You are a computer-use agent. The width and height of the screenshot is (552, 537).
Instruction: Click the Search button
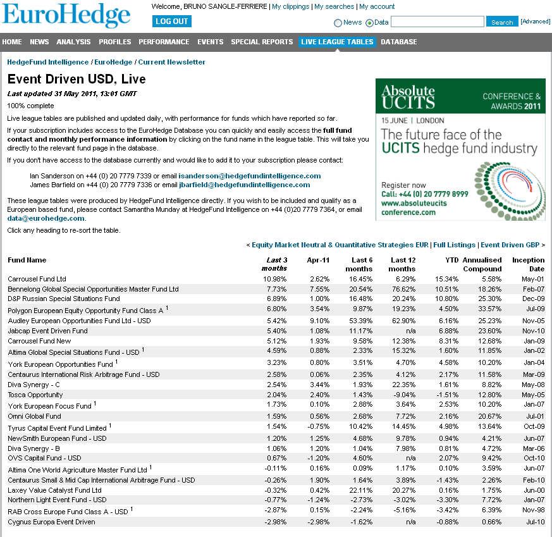tap(502, 22)
